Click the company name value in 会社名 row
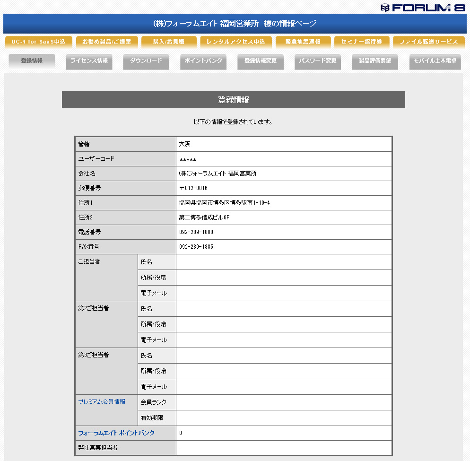 [x=218, y=174]
